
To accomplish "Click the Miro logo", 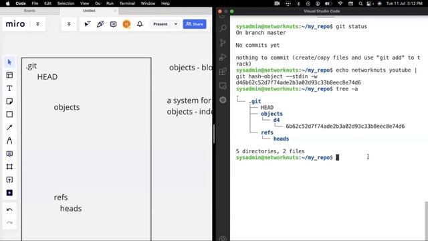I will (x=15, y=24).
